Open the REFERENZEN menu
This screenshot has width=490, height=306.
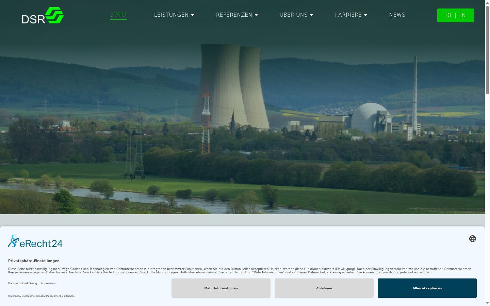[x=234, y=15]
